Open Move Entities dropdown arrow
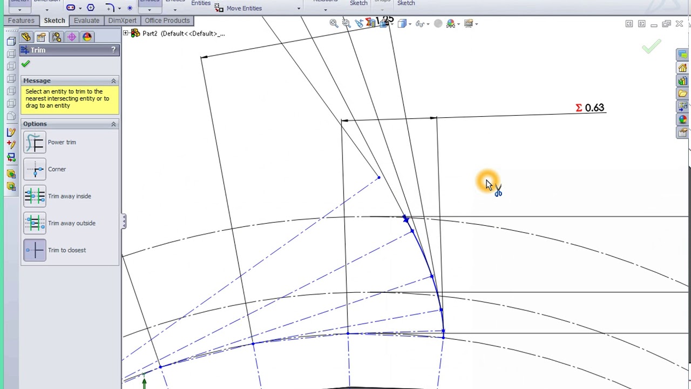Viewport: 691px width, 389px height. [299, 9]
